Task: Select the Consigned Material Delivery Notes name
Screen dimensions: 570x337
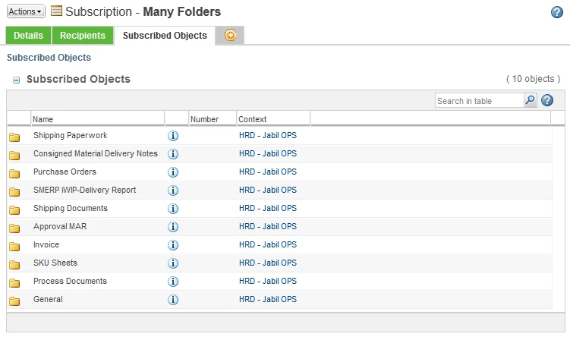Action: click(x=96, y=153)
